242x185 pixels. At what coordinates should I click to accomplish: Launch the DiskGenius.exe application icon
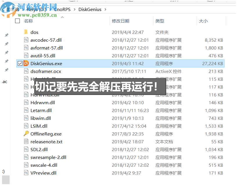point(26,63)
